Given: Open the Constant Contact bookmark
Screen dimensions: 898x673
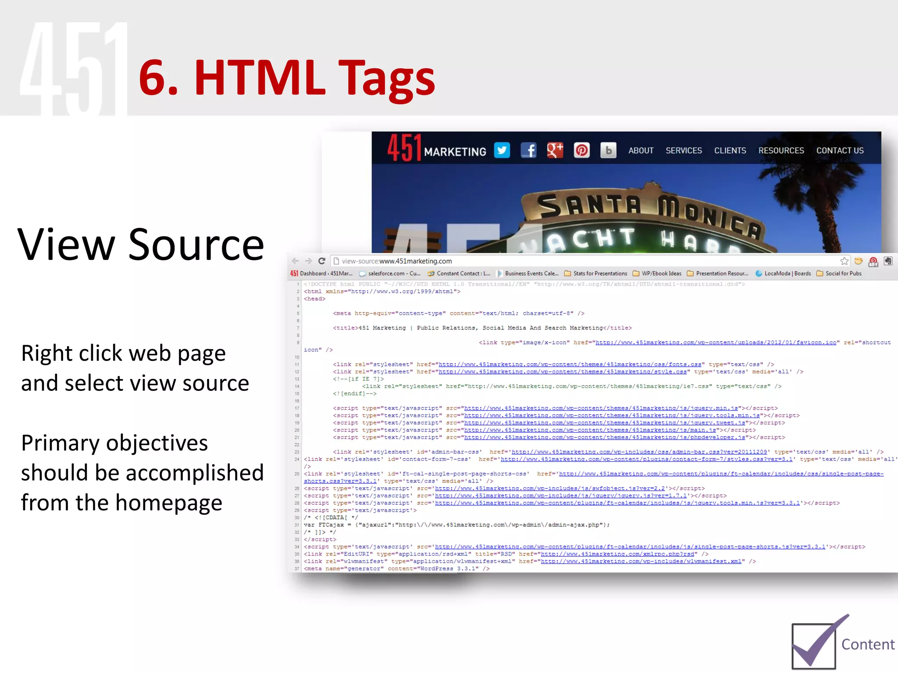Looking at the screenshot, I should coord(459,273).
